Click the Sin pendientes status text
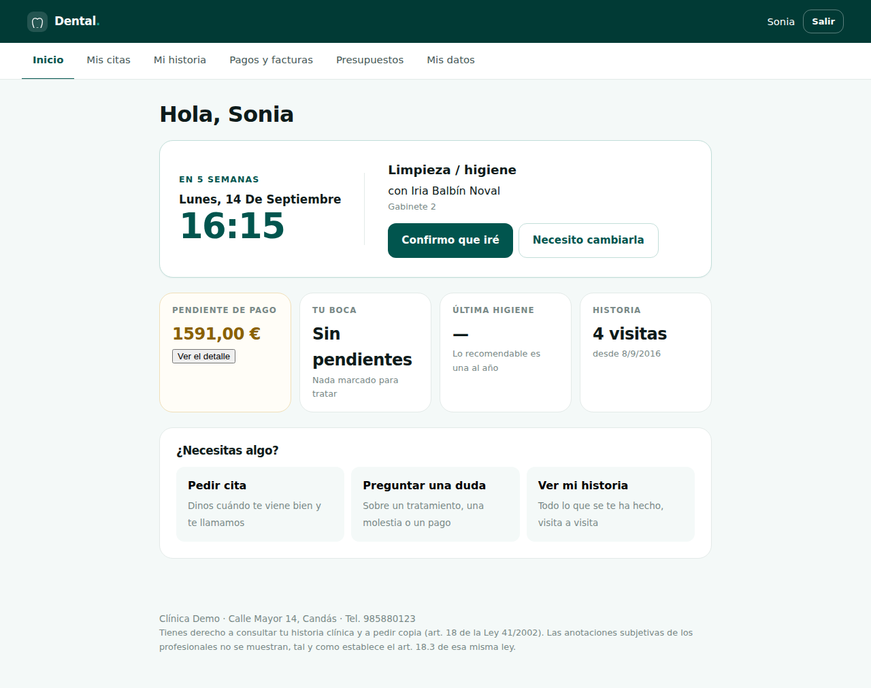The image size is (871, 688). (362, 346)
